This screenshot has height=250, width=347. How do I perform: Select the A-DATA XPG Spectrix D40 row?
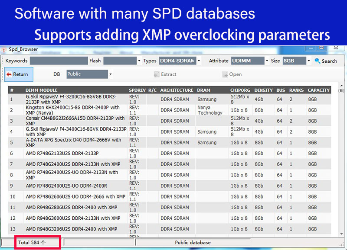pos(170,143)
